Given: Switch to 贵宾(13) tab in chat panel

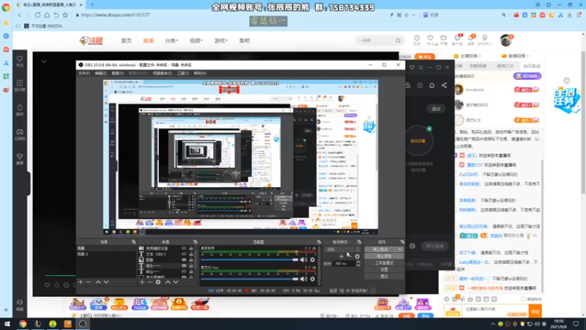Looking at the screenshot, I should 505,66.
